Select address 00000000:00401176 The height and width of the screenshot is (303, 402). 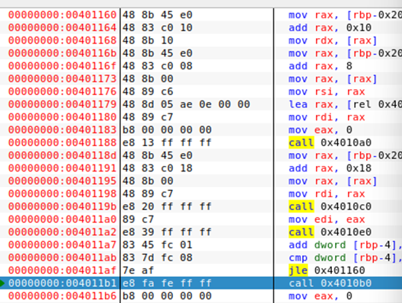[x=62, y=91]
